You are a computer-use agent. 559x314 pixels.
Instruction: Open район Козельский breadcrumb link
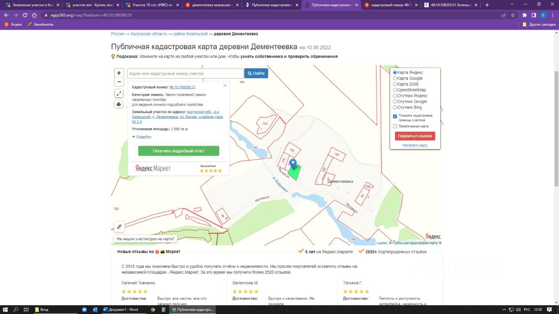(x=190, y=34)
